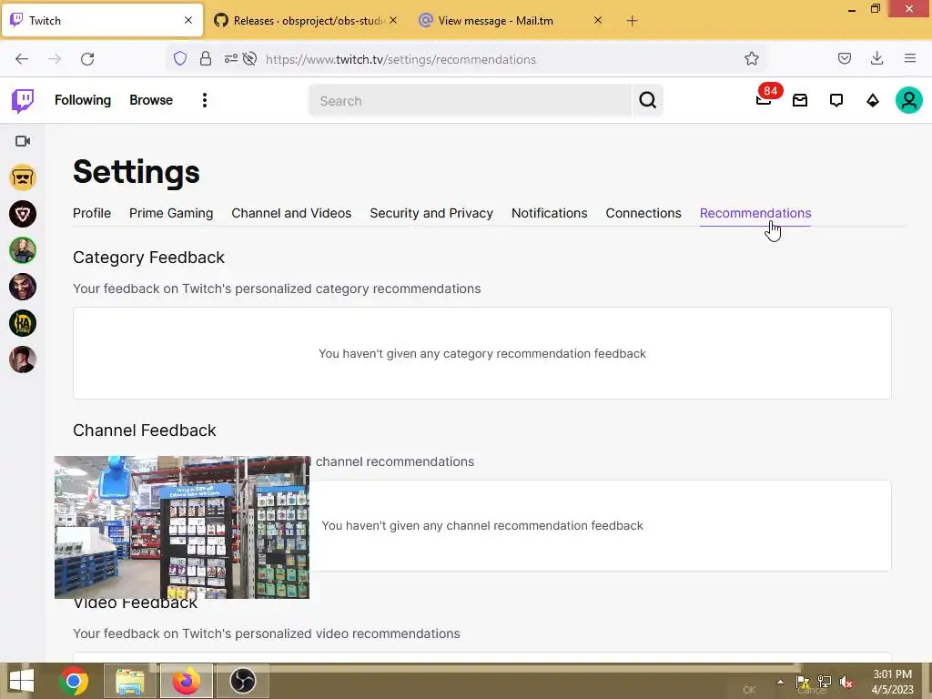This screenshot has height=699, width=932.
Task: Close the Mail.tm browser tab
Action: coord(598,20)
